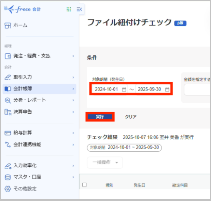Open 取引入力 menu item
This screenshot has height=201, width=211.
39,77
